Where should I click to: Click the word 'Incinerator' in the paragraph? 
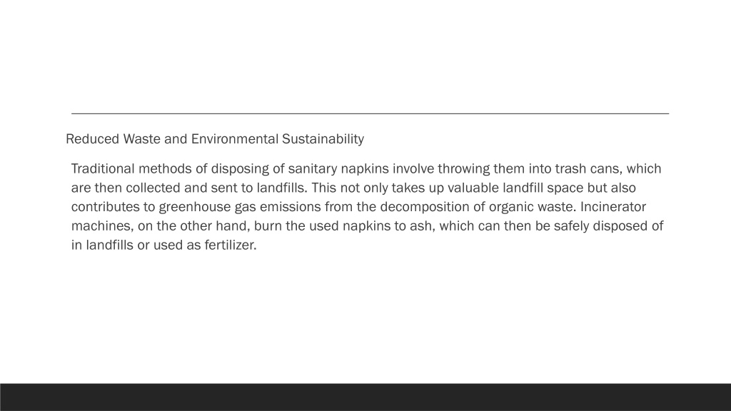click(613, 206)
